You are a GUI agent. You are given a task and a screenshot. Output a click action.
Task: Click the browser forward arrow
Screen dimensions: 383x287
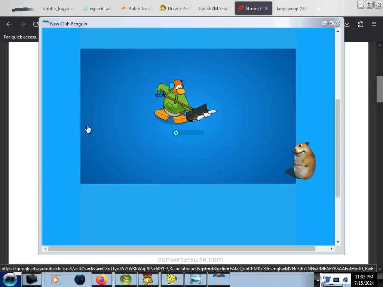coord(22,24)
